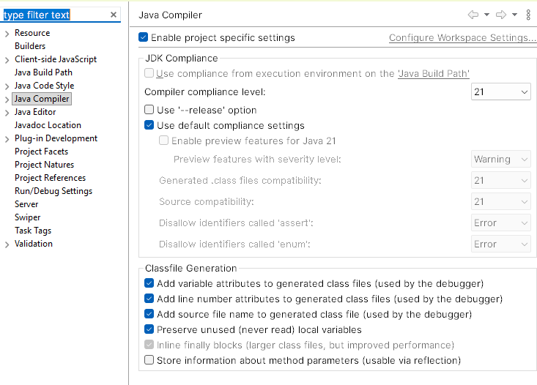Clear the filter text with the X icon

point(114,15)
